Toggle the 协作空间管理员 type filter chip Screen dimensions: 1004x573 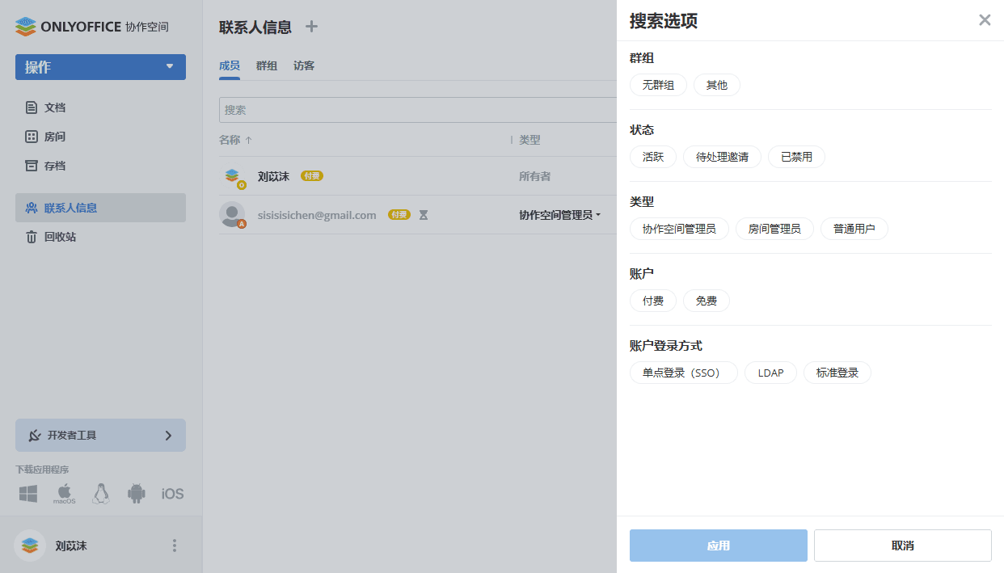pos(679,229)
